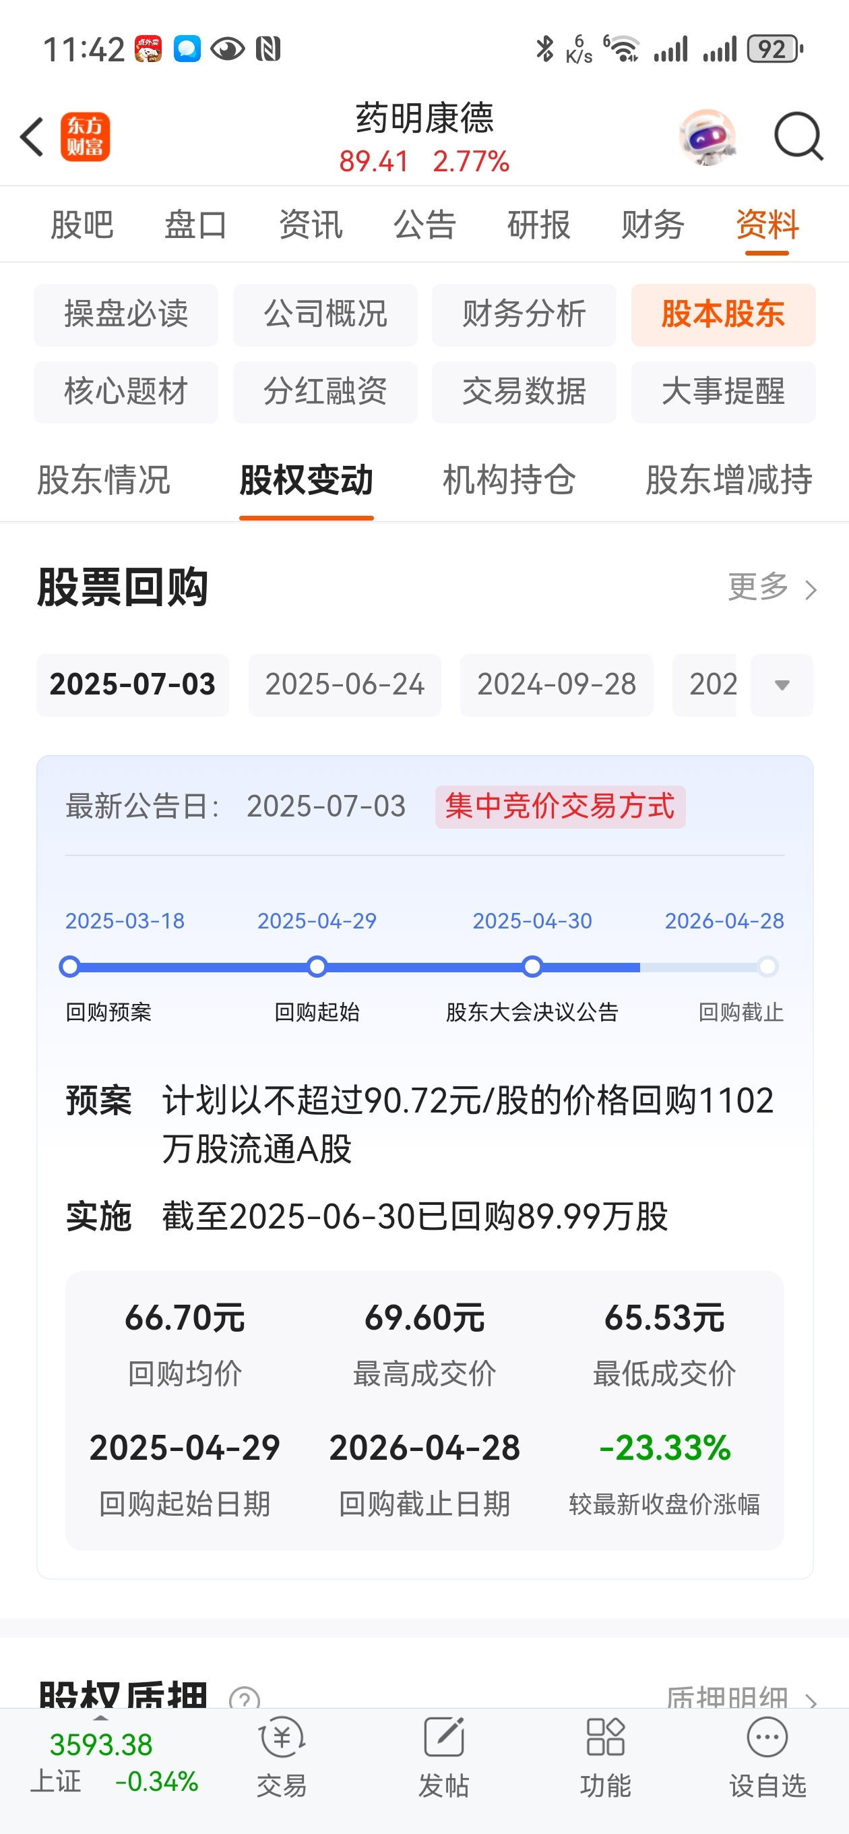The height and width of the screenshot is (1834, 849).
Task: Tap the battery indicator in status bar
Action: [x=775, y=49]
